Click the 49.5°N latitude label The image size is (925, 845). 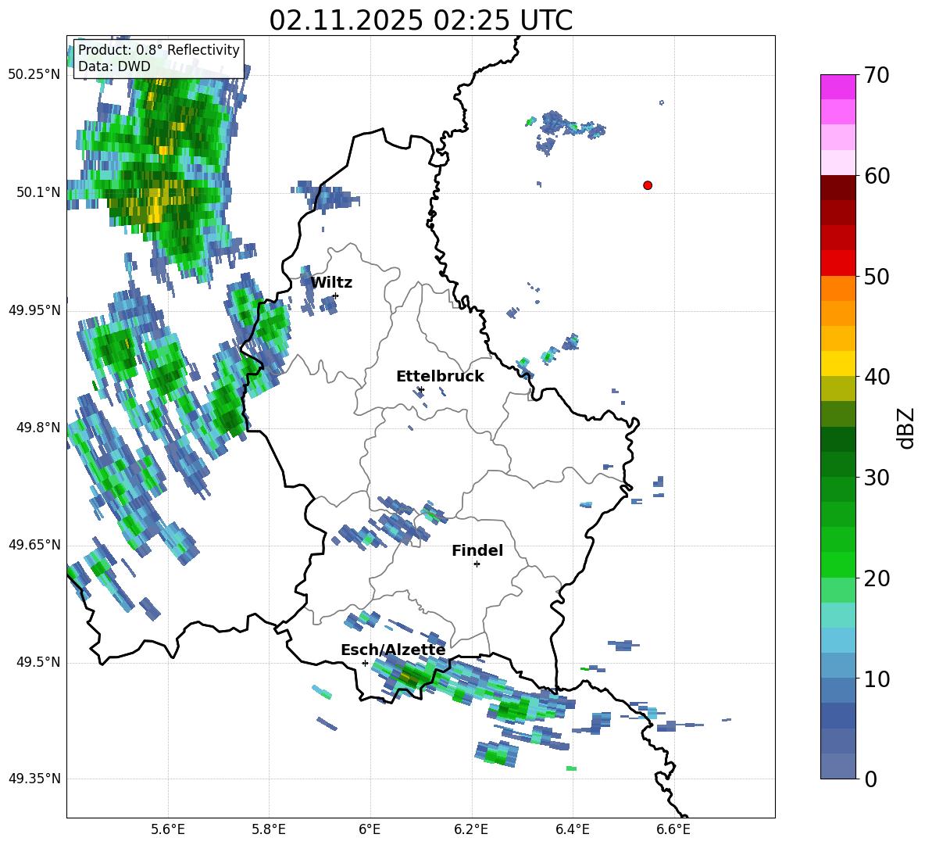(38, 662)
